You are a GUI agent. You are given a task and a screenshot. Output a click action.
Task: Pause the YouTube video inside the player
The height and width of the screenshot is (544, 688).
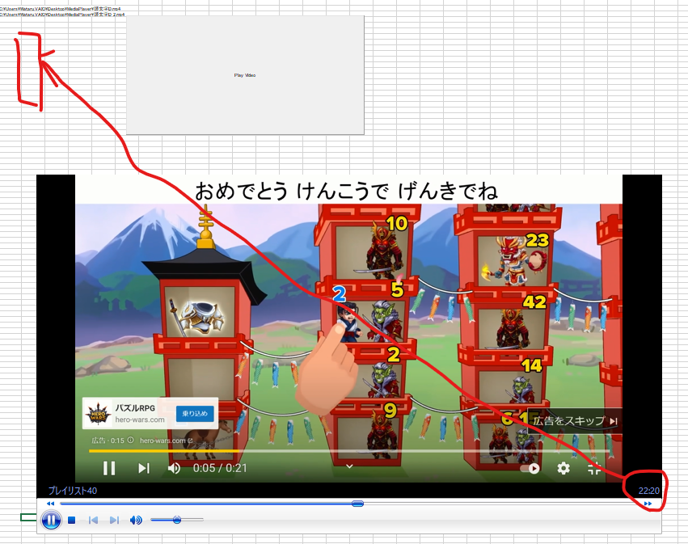tap(109, 468)
